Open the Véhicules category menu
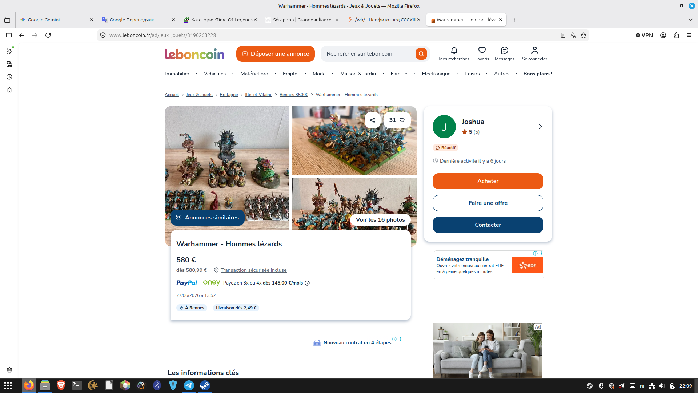This screenshot has height=393, width=698. click(215, 74)
